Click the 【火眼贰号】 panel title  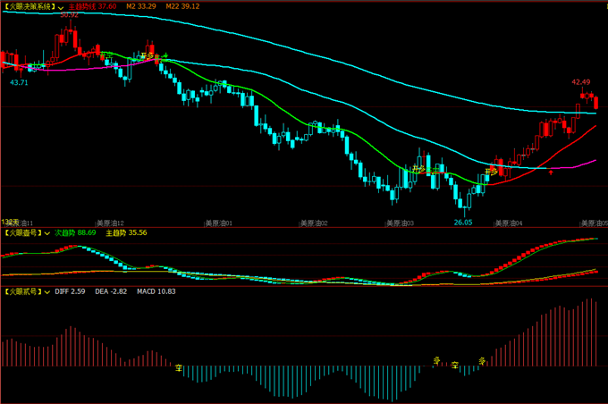(x=22, y=291)
